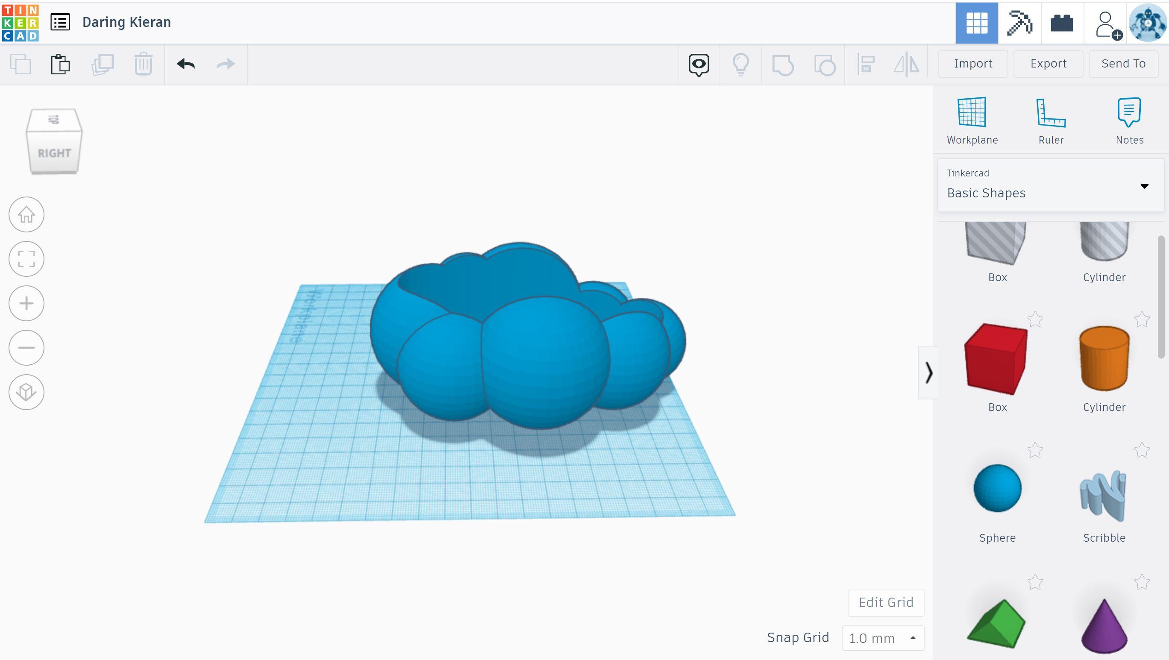Favorite the Sphere shape star

[x=1035, y=450]
